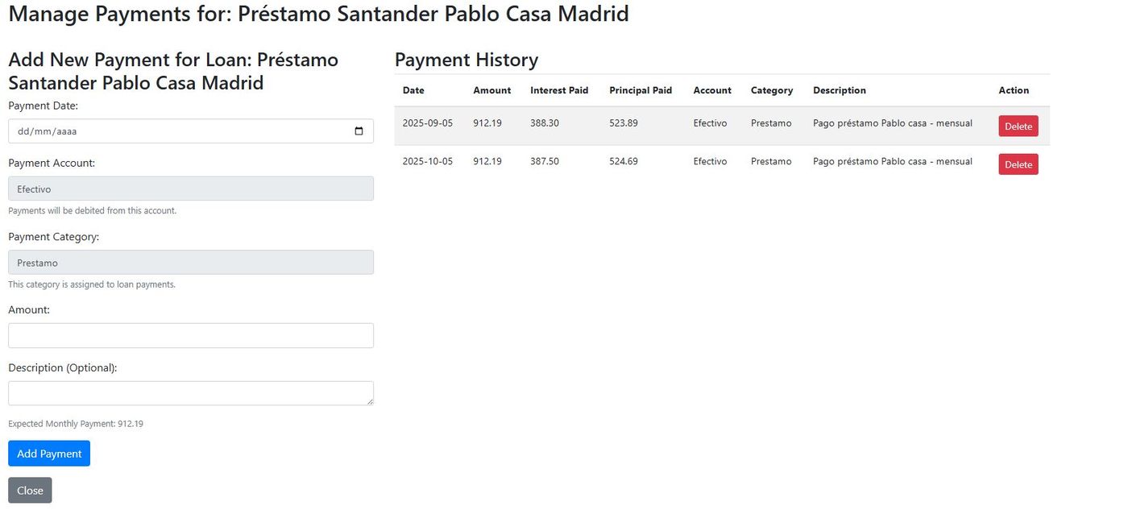Click the Payment Date input field

(x=161, y=131)
